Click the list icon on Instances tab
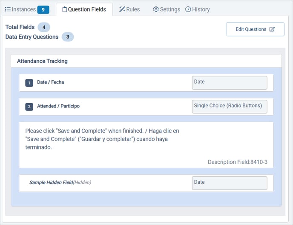Screen dimensions: 293x225 click(x=8, y=9)
